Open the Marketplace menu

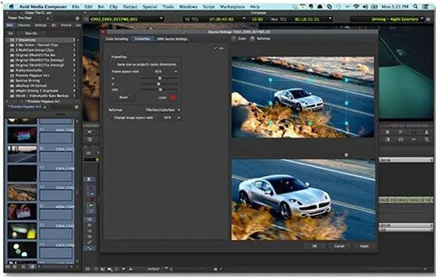[x=233, y=7]
